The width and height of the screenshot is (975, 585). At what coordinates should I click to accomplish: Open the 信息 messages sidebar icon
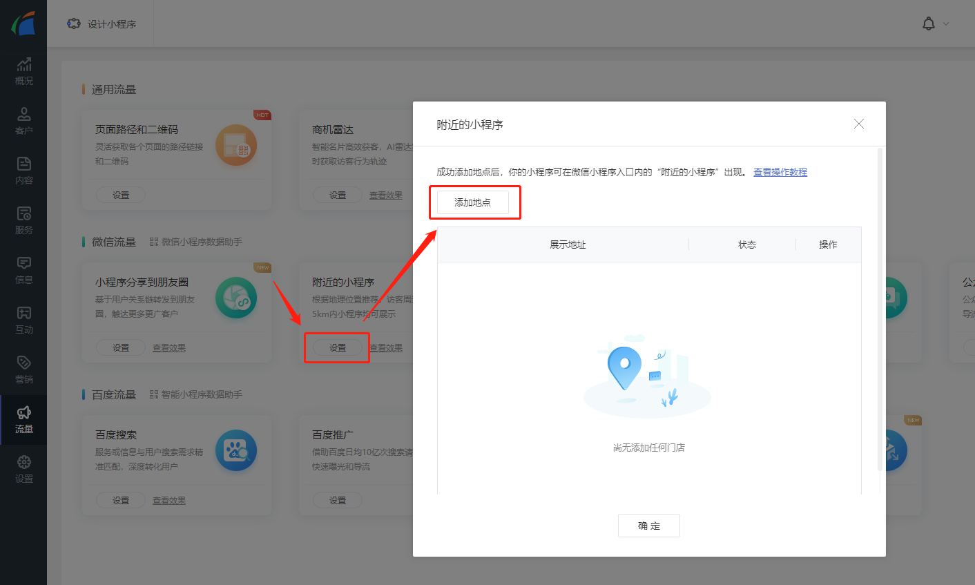pyautogui.click(x=23, y=270)
